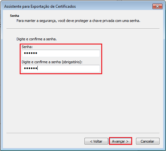Click the private key protection description text

click(x=78, y=21)
